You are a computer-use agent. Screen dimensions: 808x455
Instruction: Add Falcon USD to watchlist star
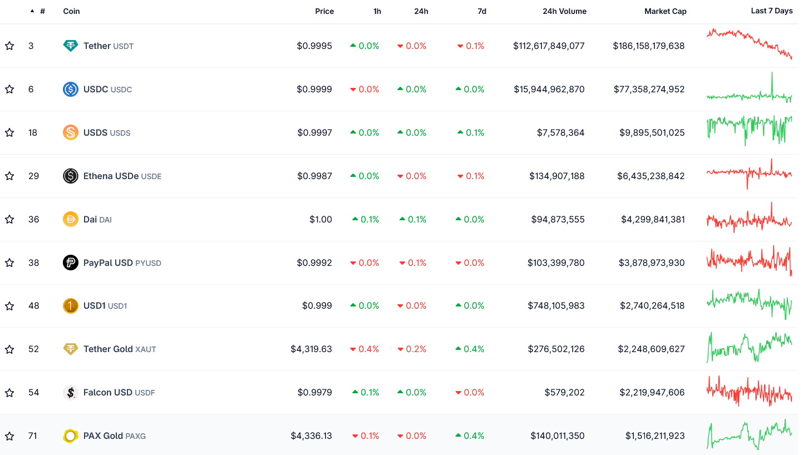(x=9, y=393)
